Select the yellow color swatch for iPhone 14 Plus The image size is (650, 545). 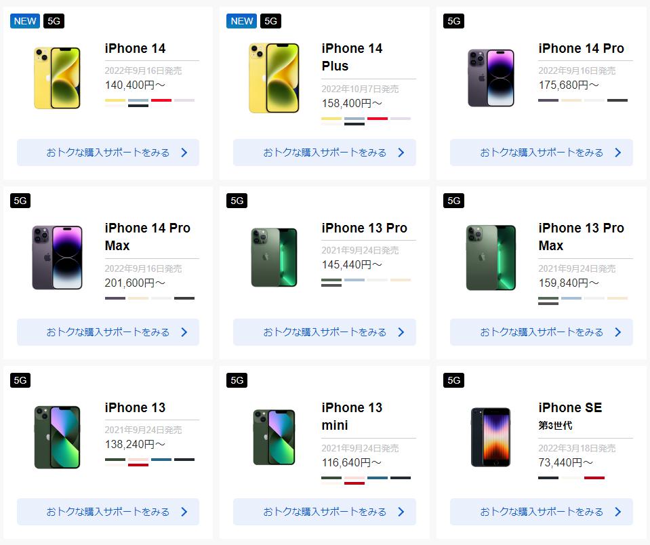[331, 119]
